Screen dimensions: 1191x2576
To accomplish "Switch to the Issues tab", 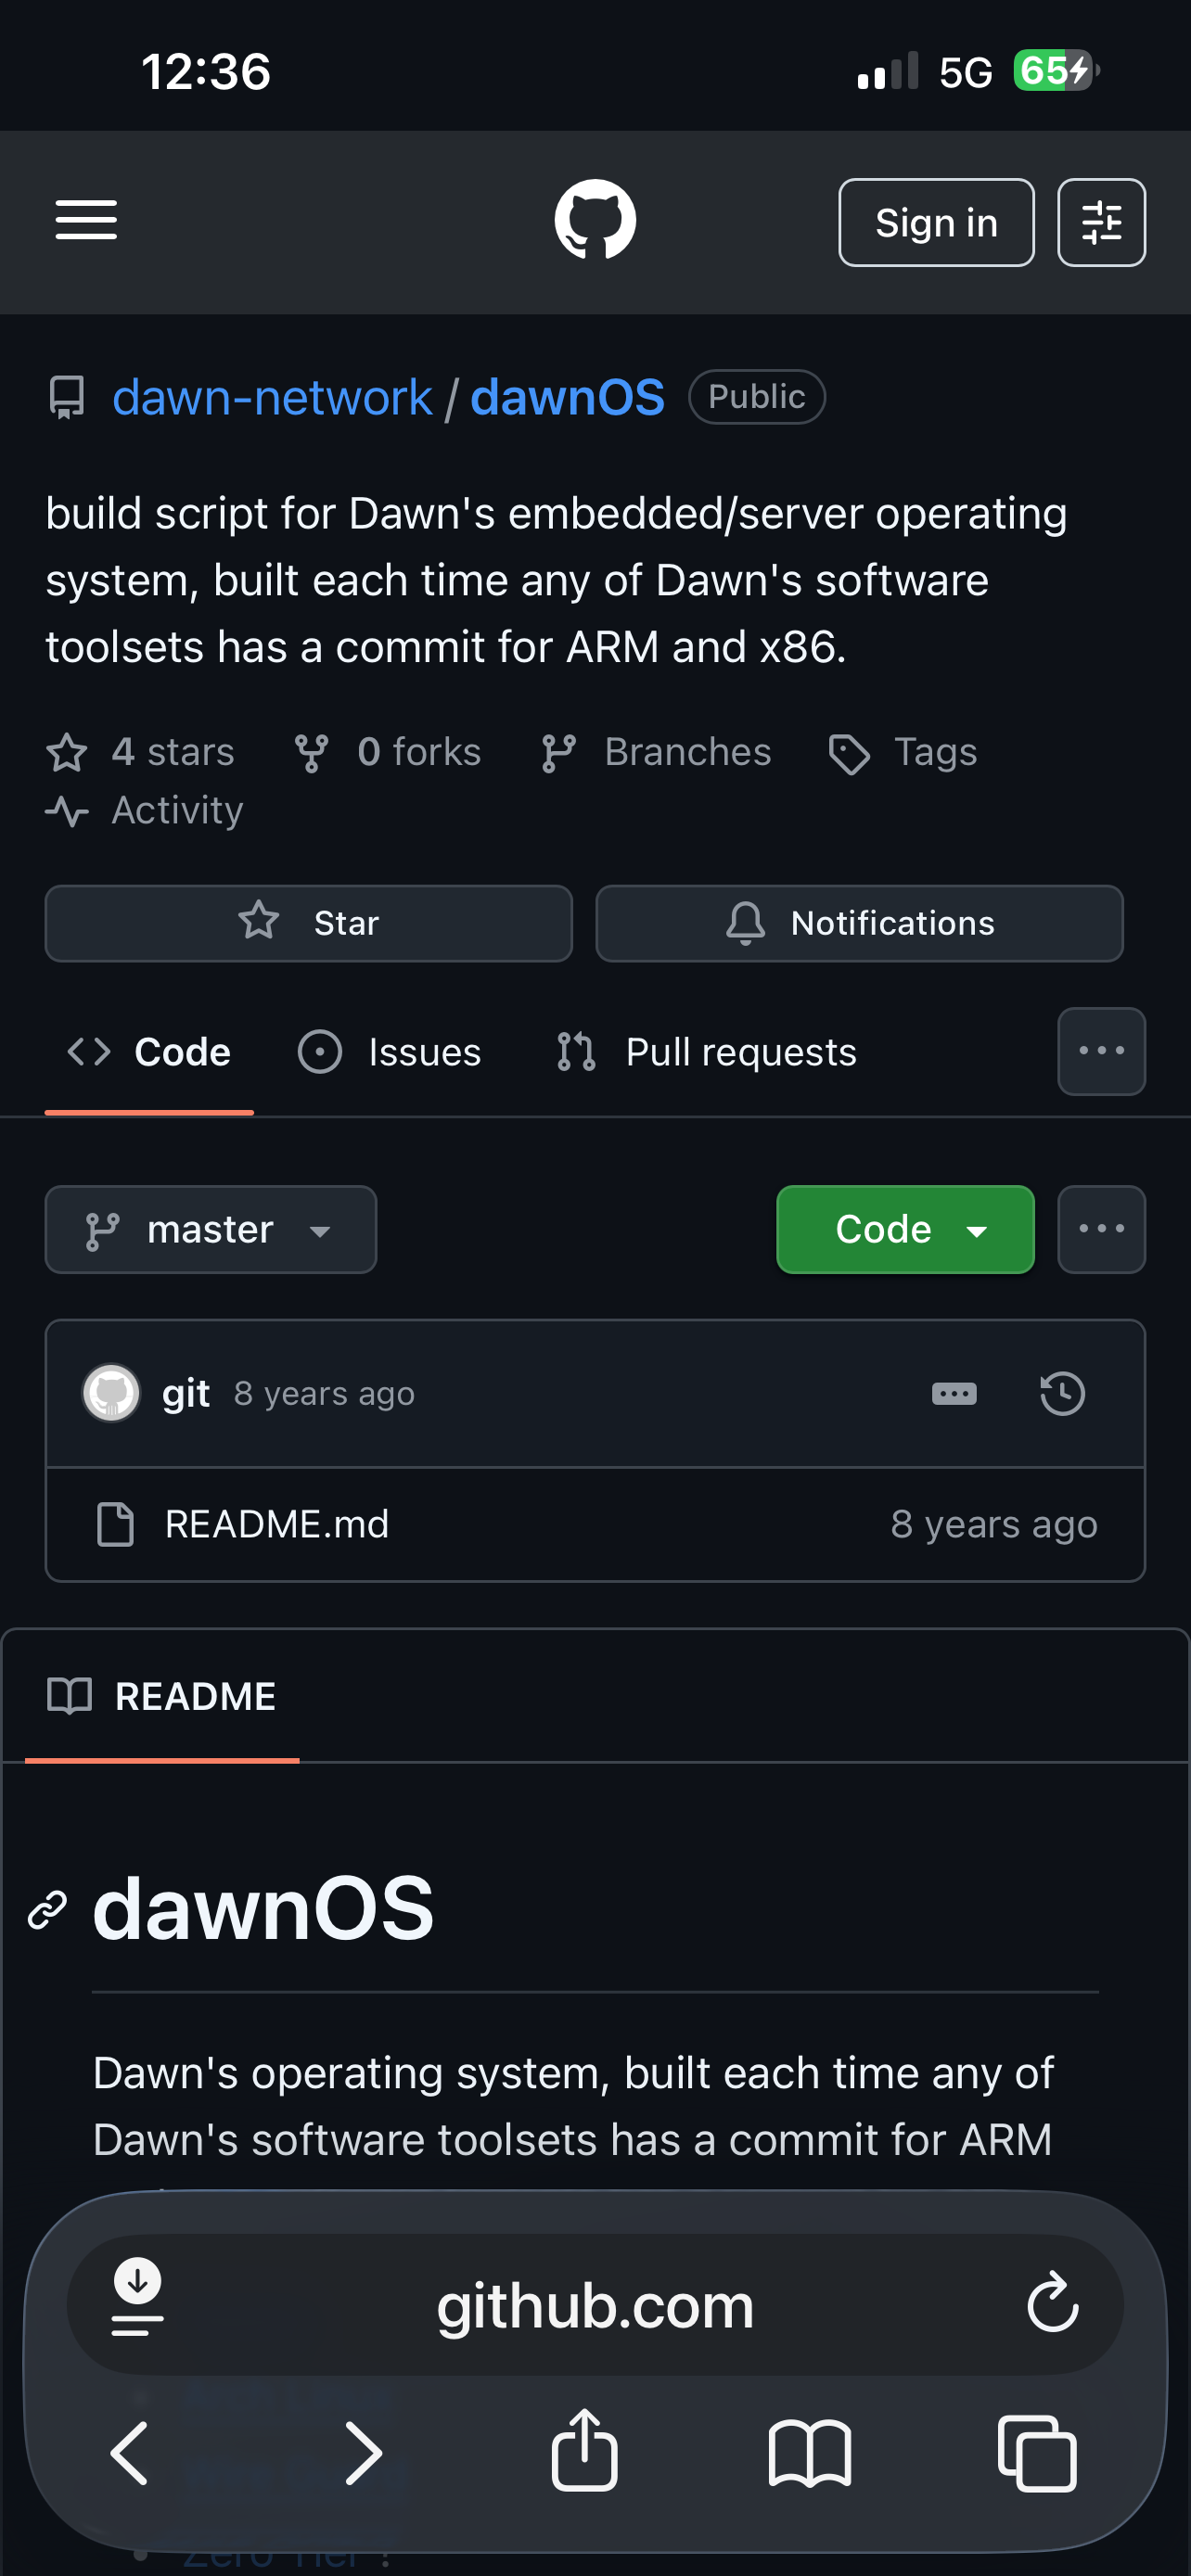I will (x=390, y=1052).
